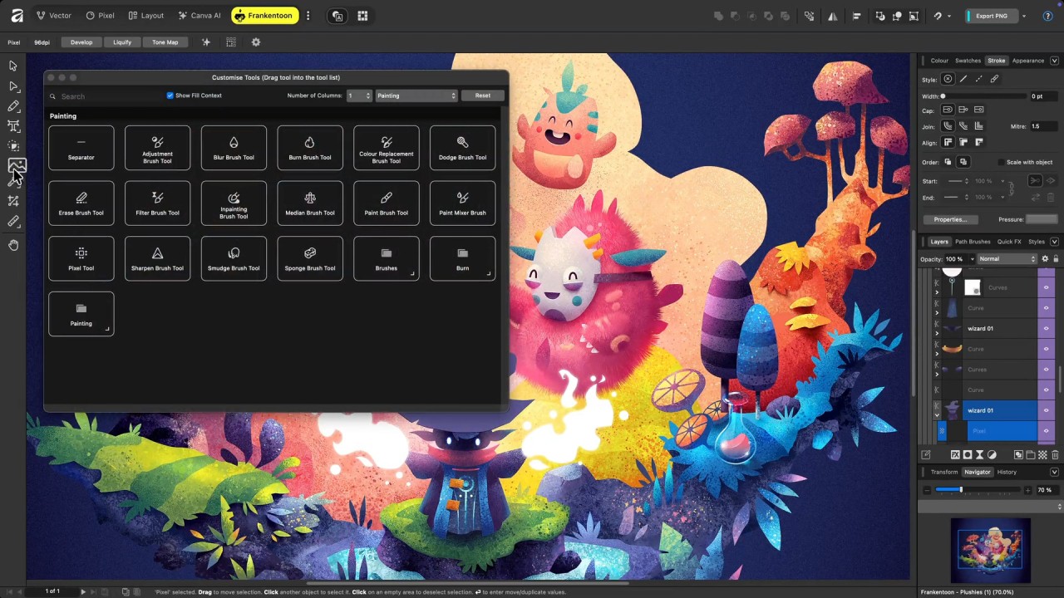The image size is (1064, 598).
Task: Expand the Number of Columns selector
Action: tap(359, 96)
